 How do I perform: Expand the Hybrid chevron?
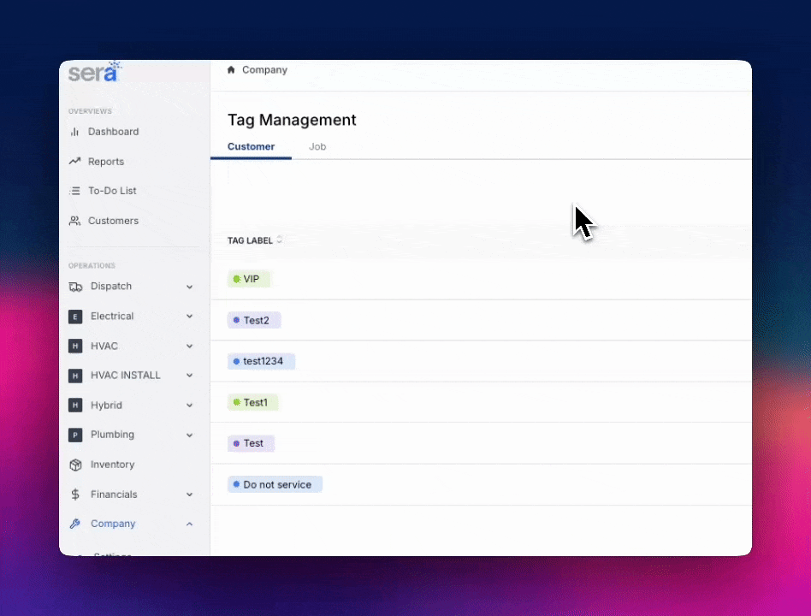point(189,406)
